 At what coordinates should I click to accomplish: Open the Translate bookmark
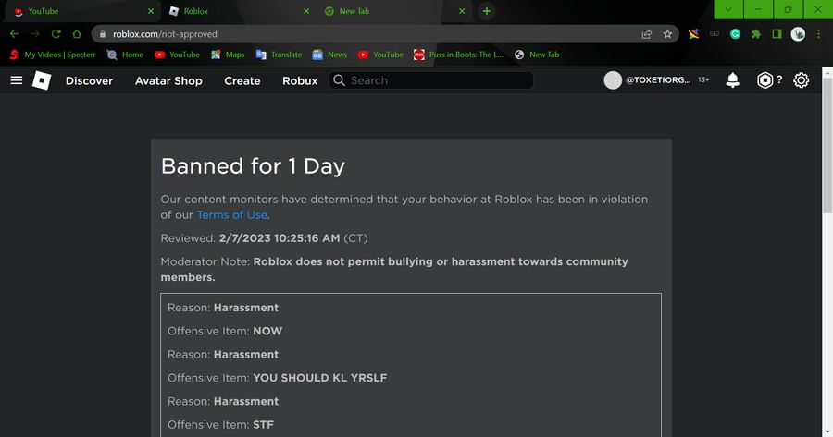tap(279, 55)
